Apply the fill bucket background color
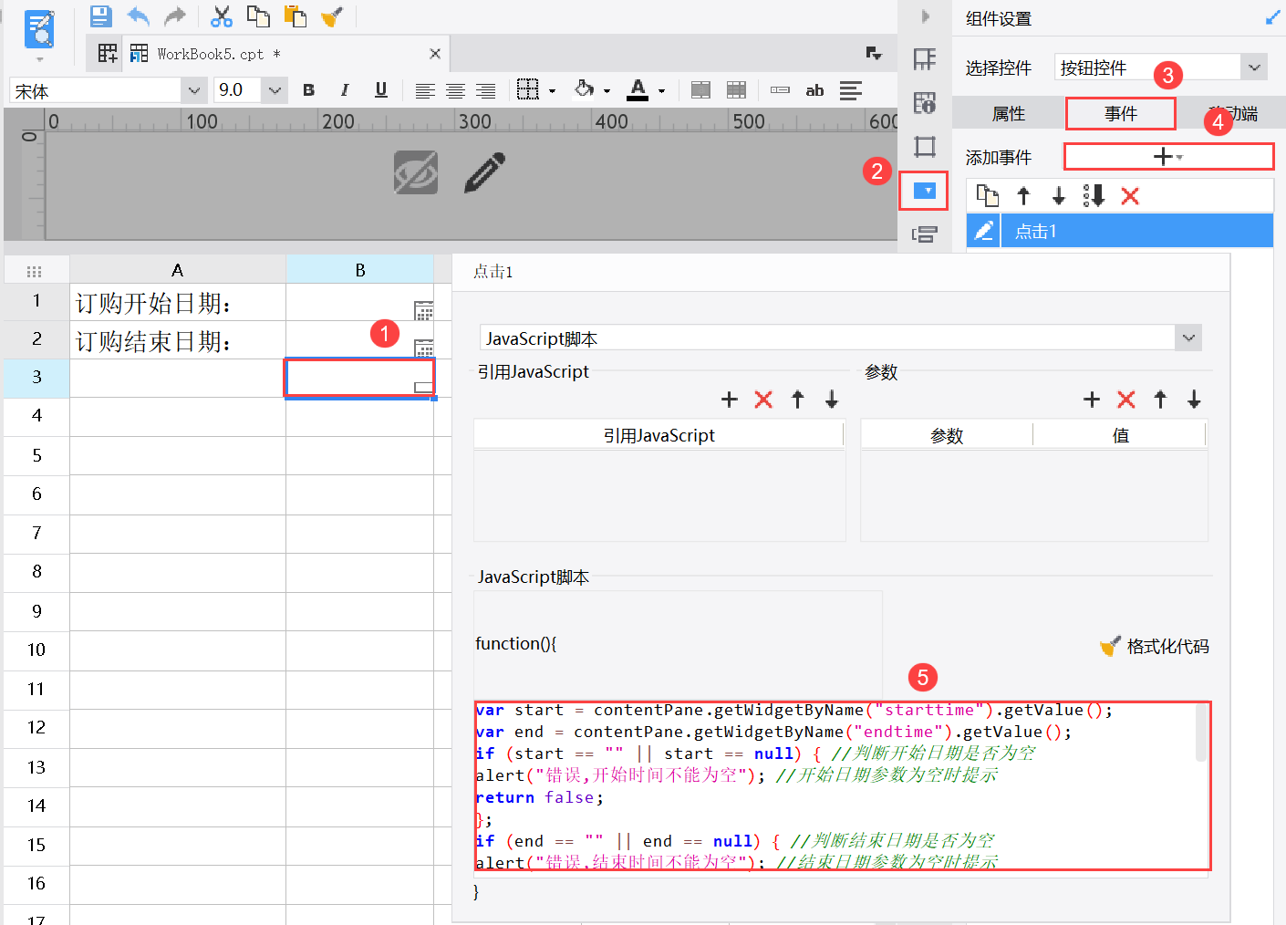The width and height of the screenshot is (1286, 925). (x=584, y=89)
